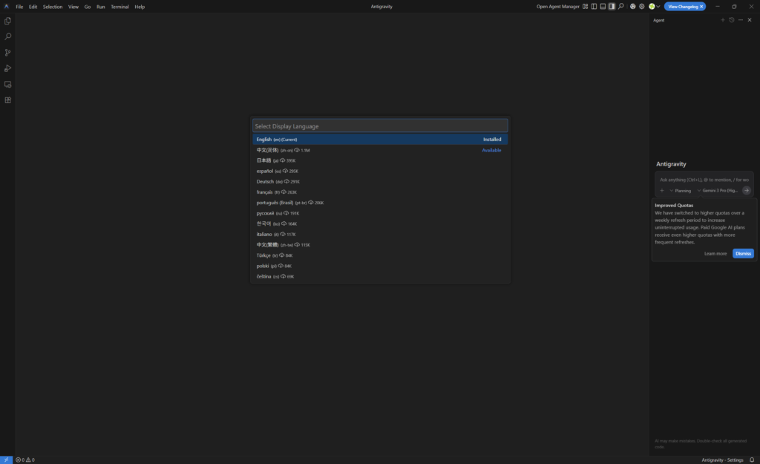Open the Explorer view in activity bar

(x=8, y=21)
